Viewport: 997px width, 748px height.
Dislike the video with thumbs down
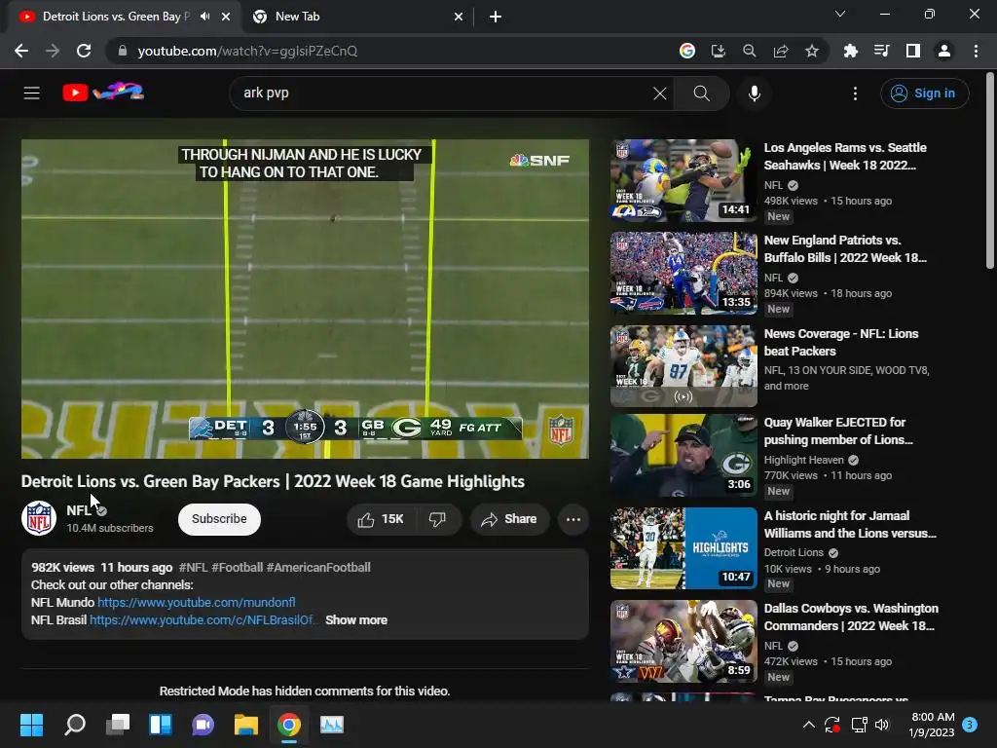(437, 519)
